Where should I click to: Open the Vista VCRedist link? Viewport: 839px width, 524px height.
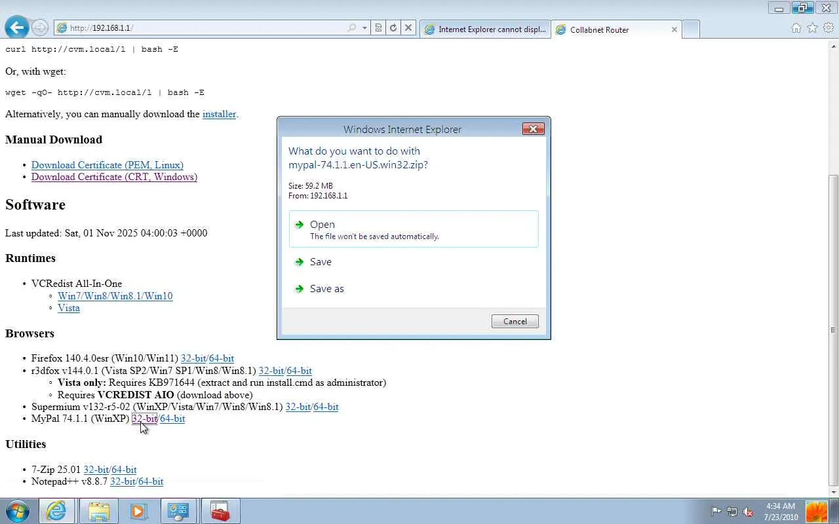(x=69, y=308)
